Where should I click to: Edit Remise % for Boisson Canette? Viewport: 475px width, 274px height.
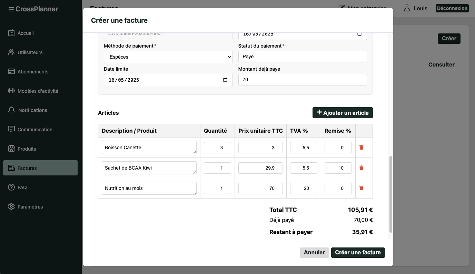338,148
